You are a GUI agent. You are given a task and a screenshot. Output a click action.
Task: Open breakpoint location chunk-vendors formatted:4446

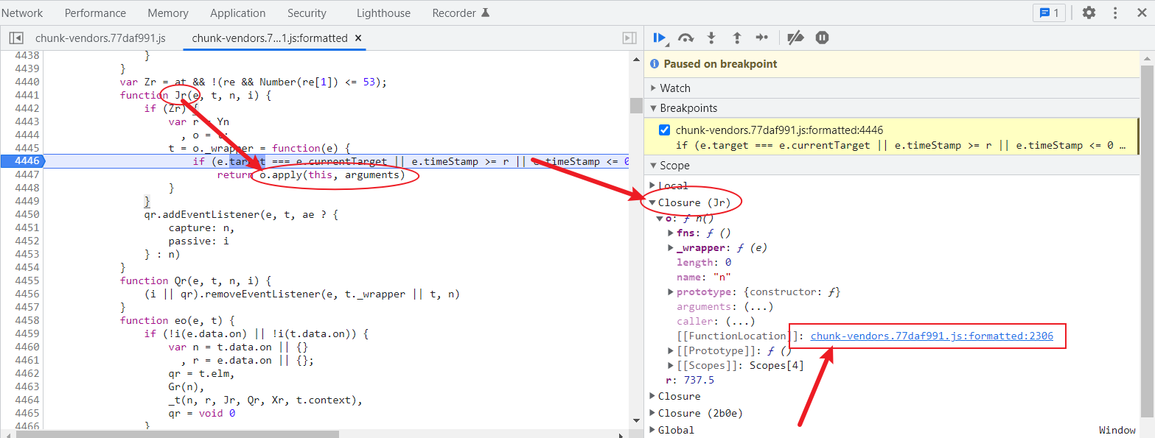click(x=779, y=130)
